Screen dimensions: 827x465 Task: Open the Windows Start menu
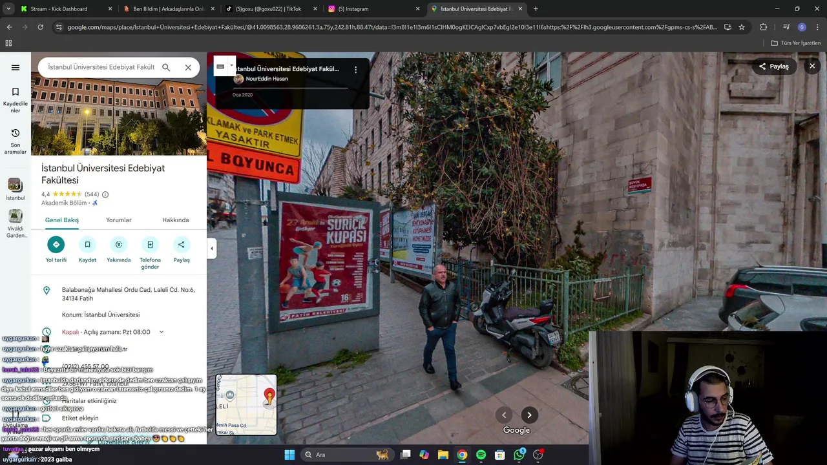coord(289,455)
